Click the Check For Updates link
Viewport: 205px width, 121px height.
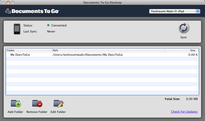(x=184, y=112)
